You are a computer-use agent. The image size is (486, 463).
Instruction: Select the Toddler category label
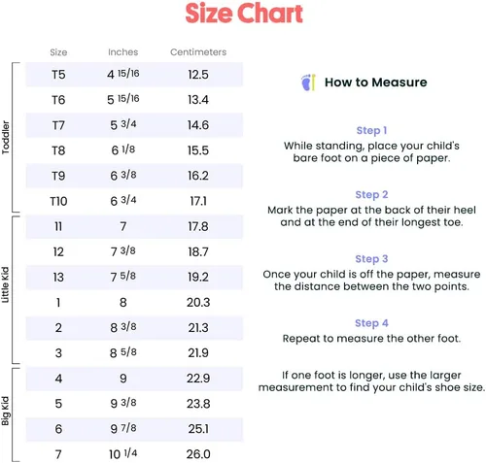[6, 137]
